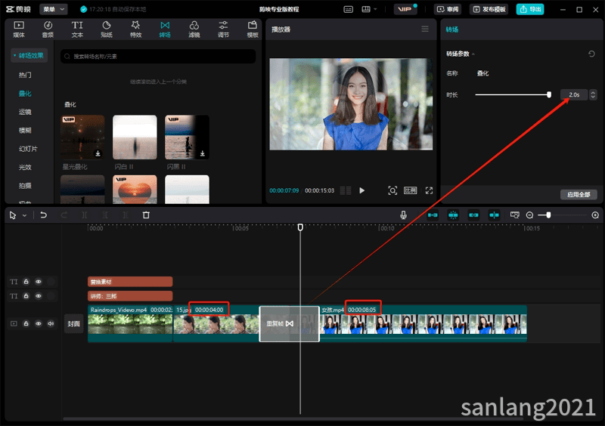
Task: Open the 媒体 media tab
Action: point(18,29)
